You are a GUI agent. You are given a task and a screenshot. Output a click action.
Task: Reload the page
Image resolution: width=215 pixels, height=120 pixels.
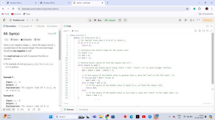pos(13,9)
